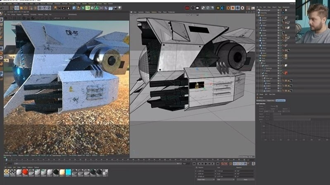Click the green MoGraph cloner icon
330x185 pixels.
[92, 8]
